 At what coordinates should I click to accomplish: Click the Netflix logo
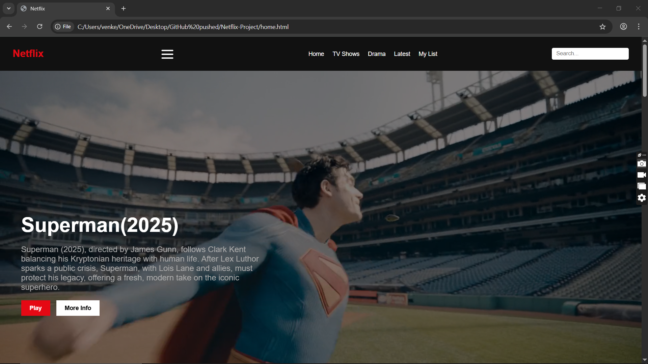(x=28, y=54)
